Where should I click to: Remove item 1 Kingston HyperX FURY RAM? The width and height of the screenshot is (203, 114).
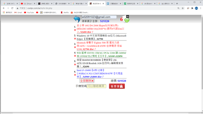coord(75,30)
